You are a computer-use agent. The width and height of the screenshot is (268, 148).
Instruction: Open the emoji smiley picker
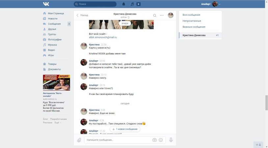click(x=161, y=140)
